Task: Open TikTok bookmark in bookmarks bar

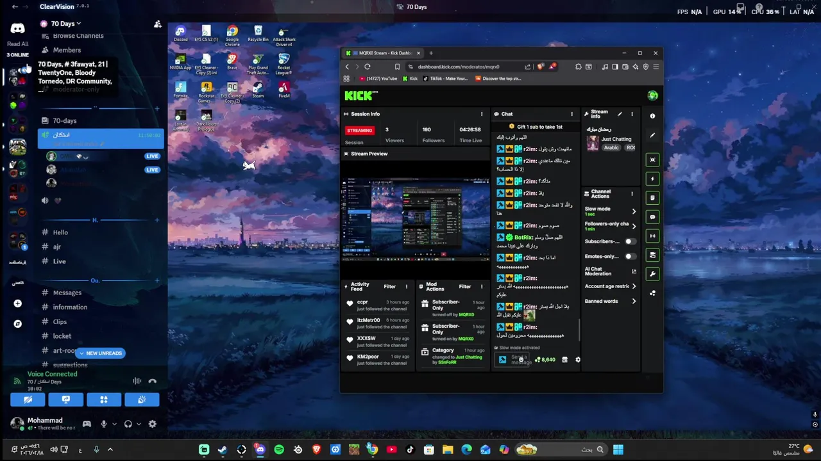Action: click(x=446, y=79)
